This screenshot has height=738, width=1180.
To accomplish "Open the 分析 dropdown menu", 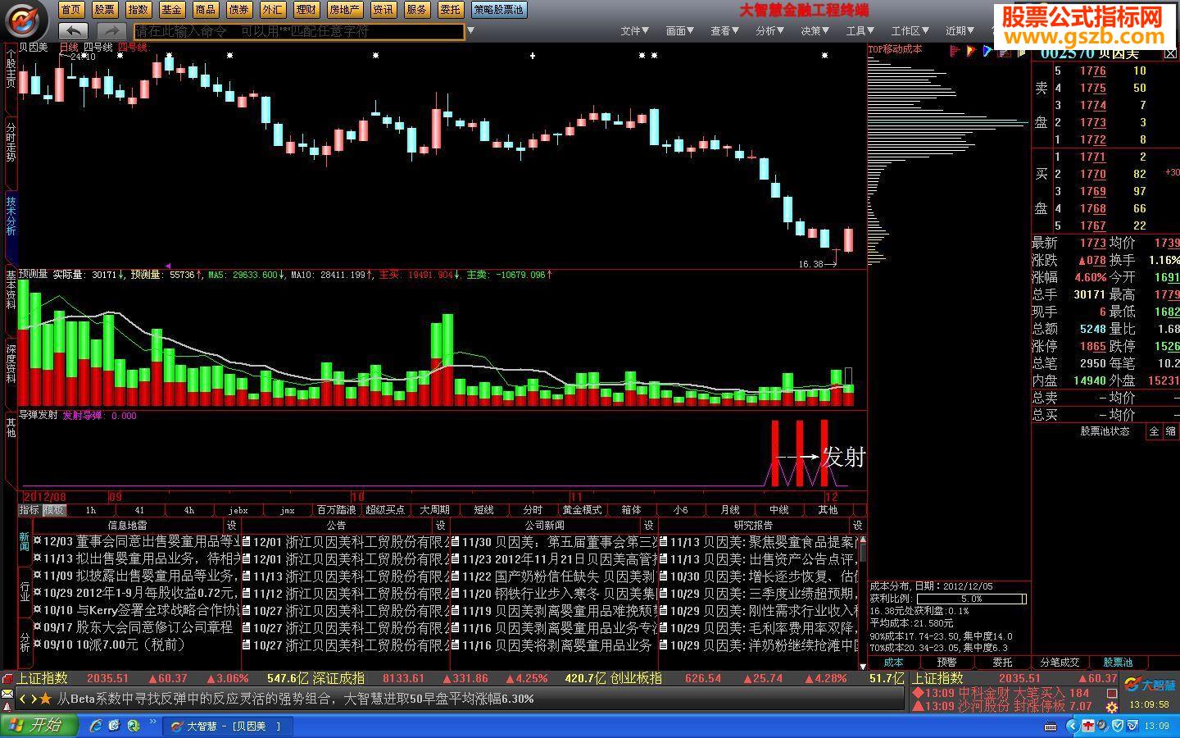I will click(x=769, y=31).
